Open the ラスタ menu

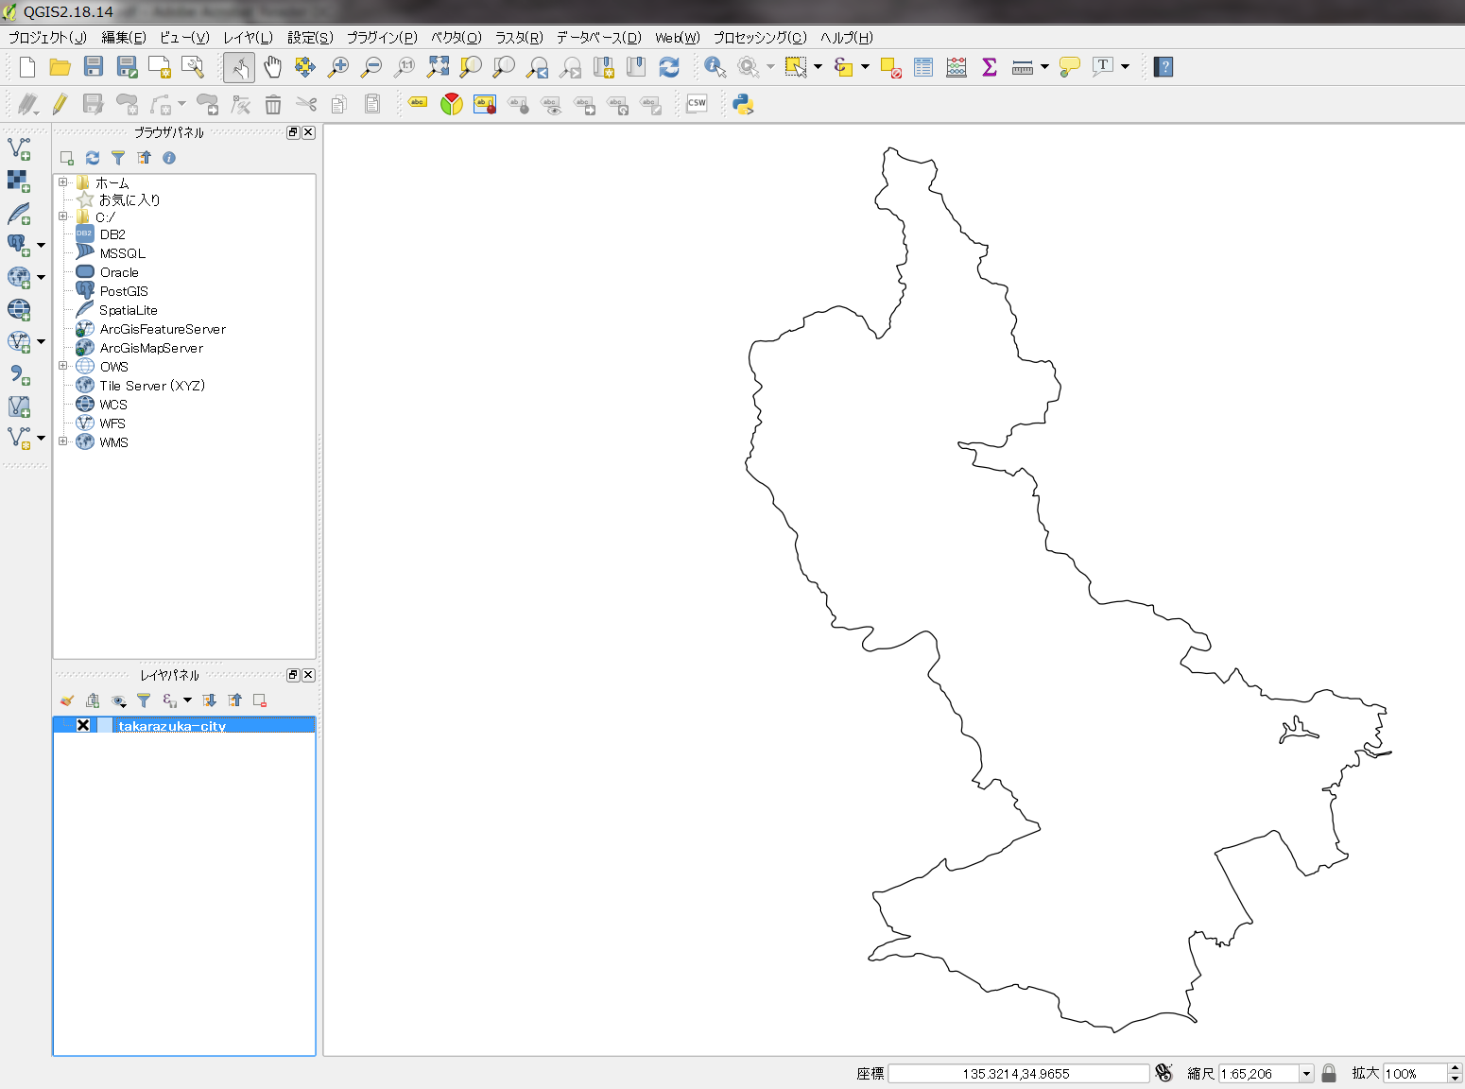pyautogui.click(x=519, y=38)
